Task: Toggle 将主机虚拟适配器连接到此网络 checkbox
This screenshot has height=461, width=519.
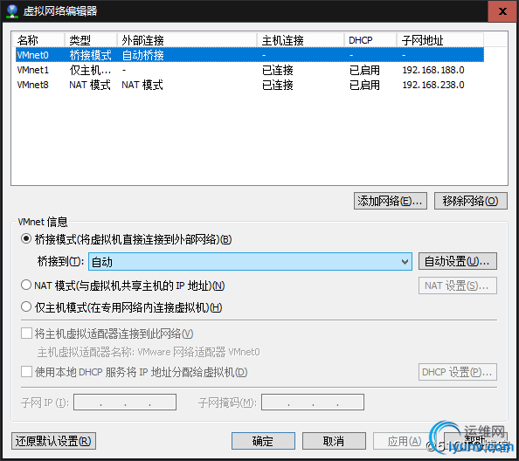Action: point(26,333)
